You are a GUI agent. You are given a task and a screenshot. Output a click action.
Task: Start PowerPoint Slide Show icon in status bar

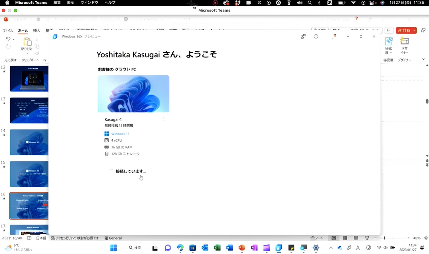367,238
